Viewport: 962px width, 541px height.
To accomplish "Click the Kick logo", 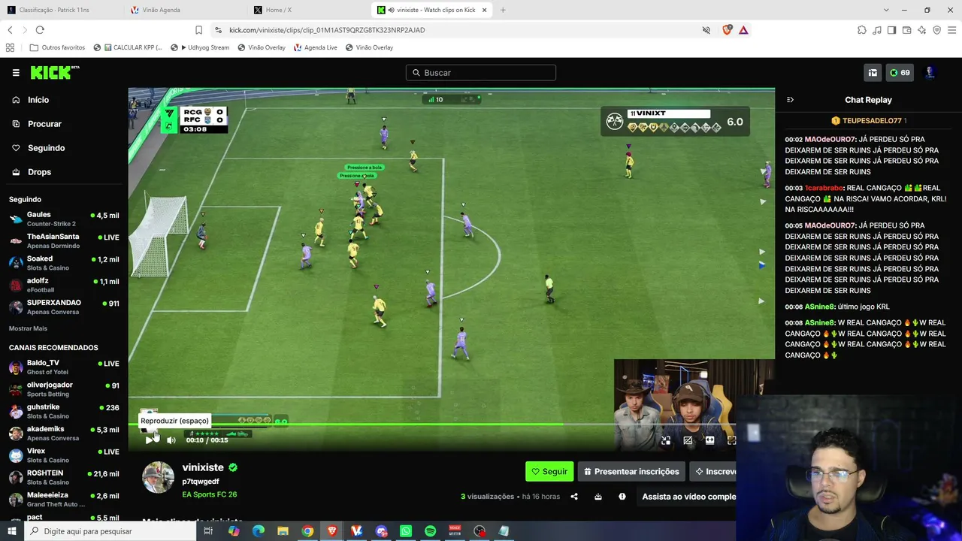I will point(54,72).
